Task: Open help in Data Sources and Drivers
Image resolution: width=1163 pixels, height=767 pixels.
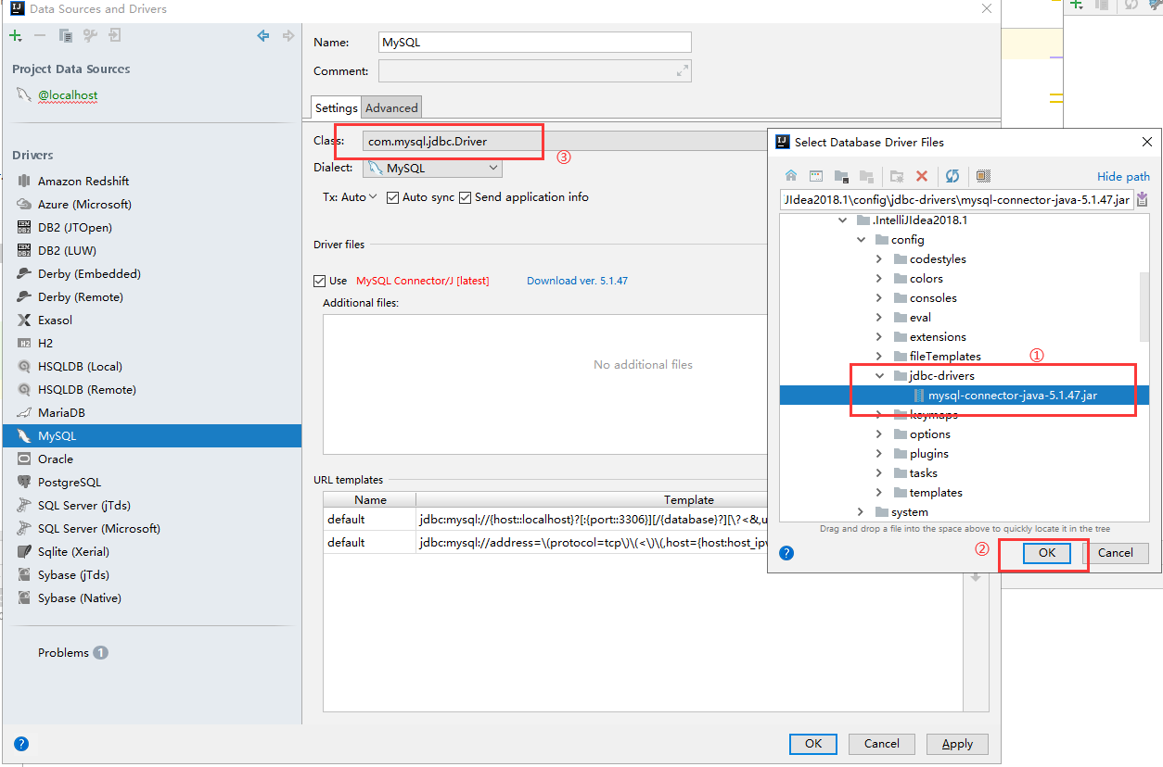Action: pos(21,744)
